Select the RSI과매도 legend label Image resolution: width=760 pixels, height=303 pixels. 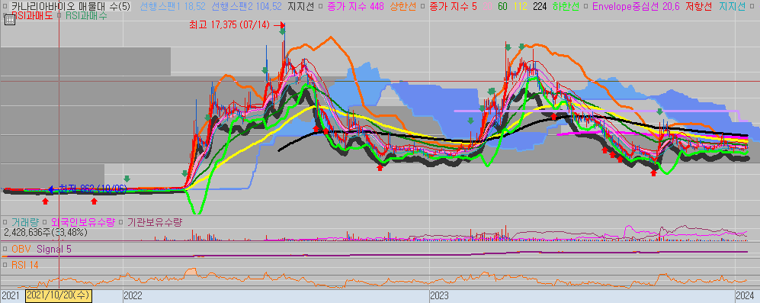point(34,15)
